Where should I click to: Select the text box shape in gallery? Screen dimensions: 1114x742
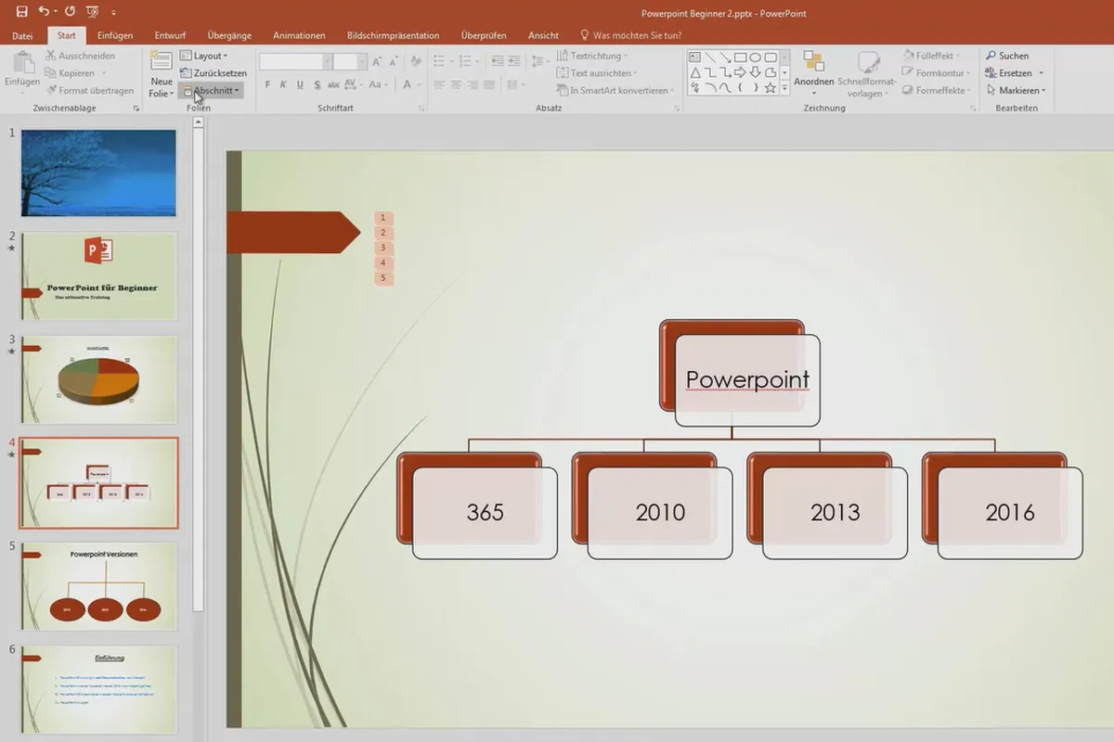[x=695, y=57]
